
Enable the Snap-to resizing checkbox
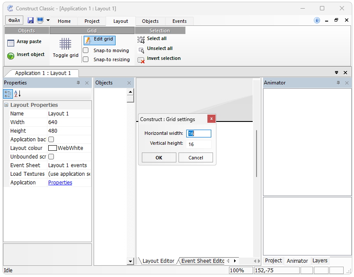point(86,59)
